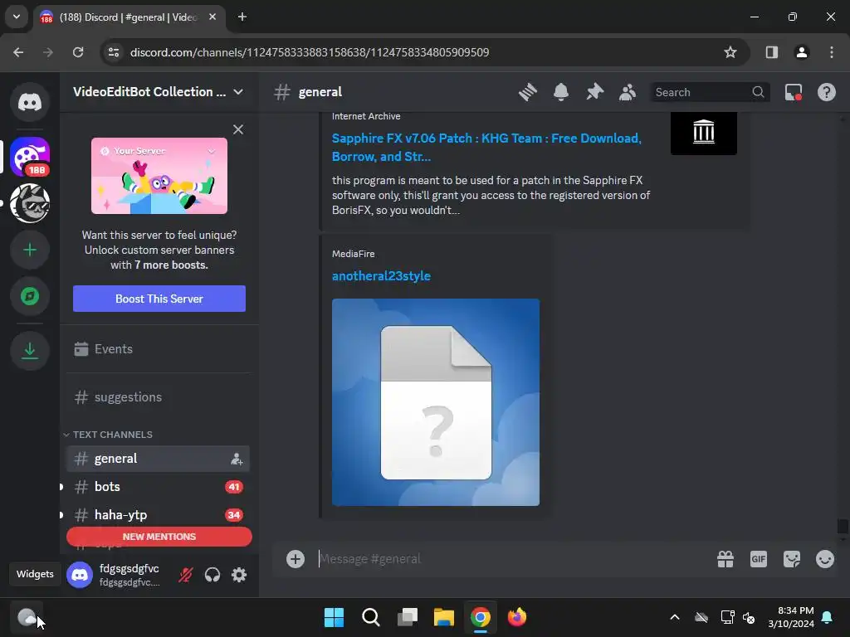This screenshot has width=850, height=637.
Task: Open clock and date panel
Action: (x=791, y=617)
